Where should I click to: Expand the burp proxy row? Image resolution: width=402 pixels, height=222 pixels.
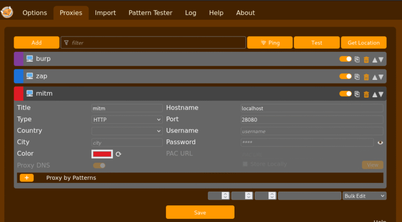200,59
